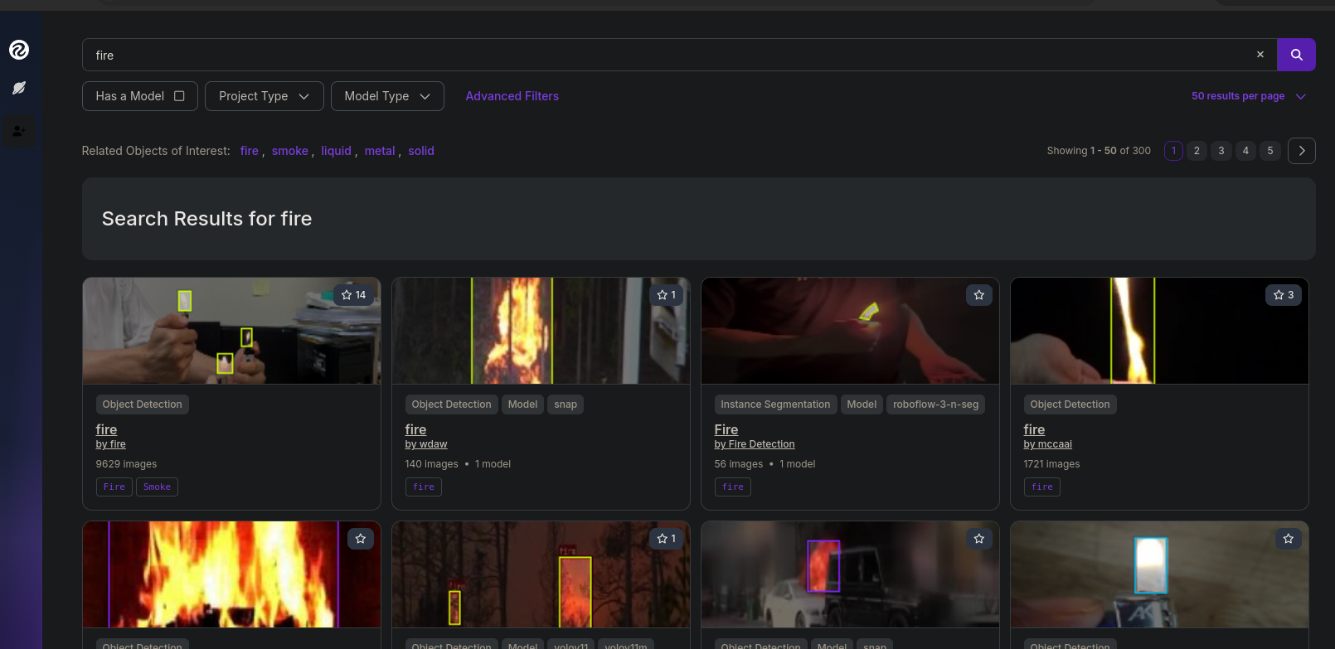Open 'fire' title in mccaal card

click(1034, 429)
